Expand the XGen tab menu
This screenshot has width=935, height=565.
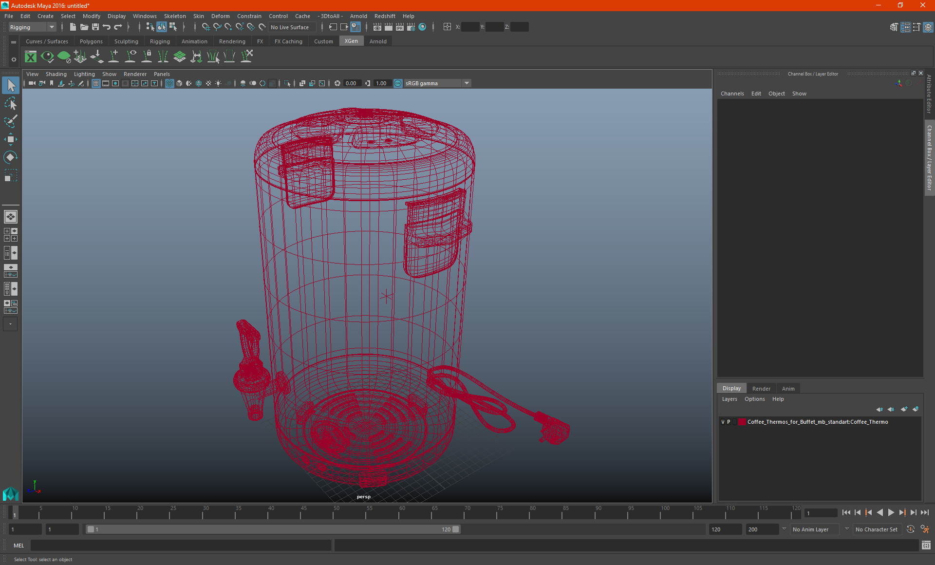pyautogui.click(x=351, y=41)
